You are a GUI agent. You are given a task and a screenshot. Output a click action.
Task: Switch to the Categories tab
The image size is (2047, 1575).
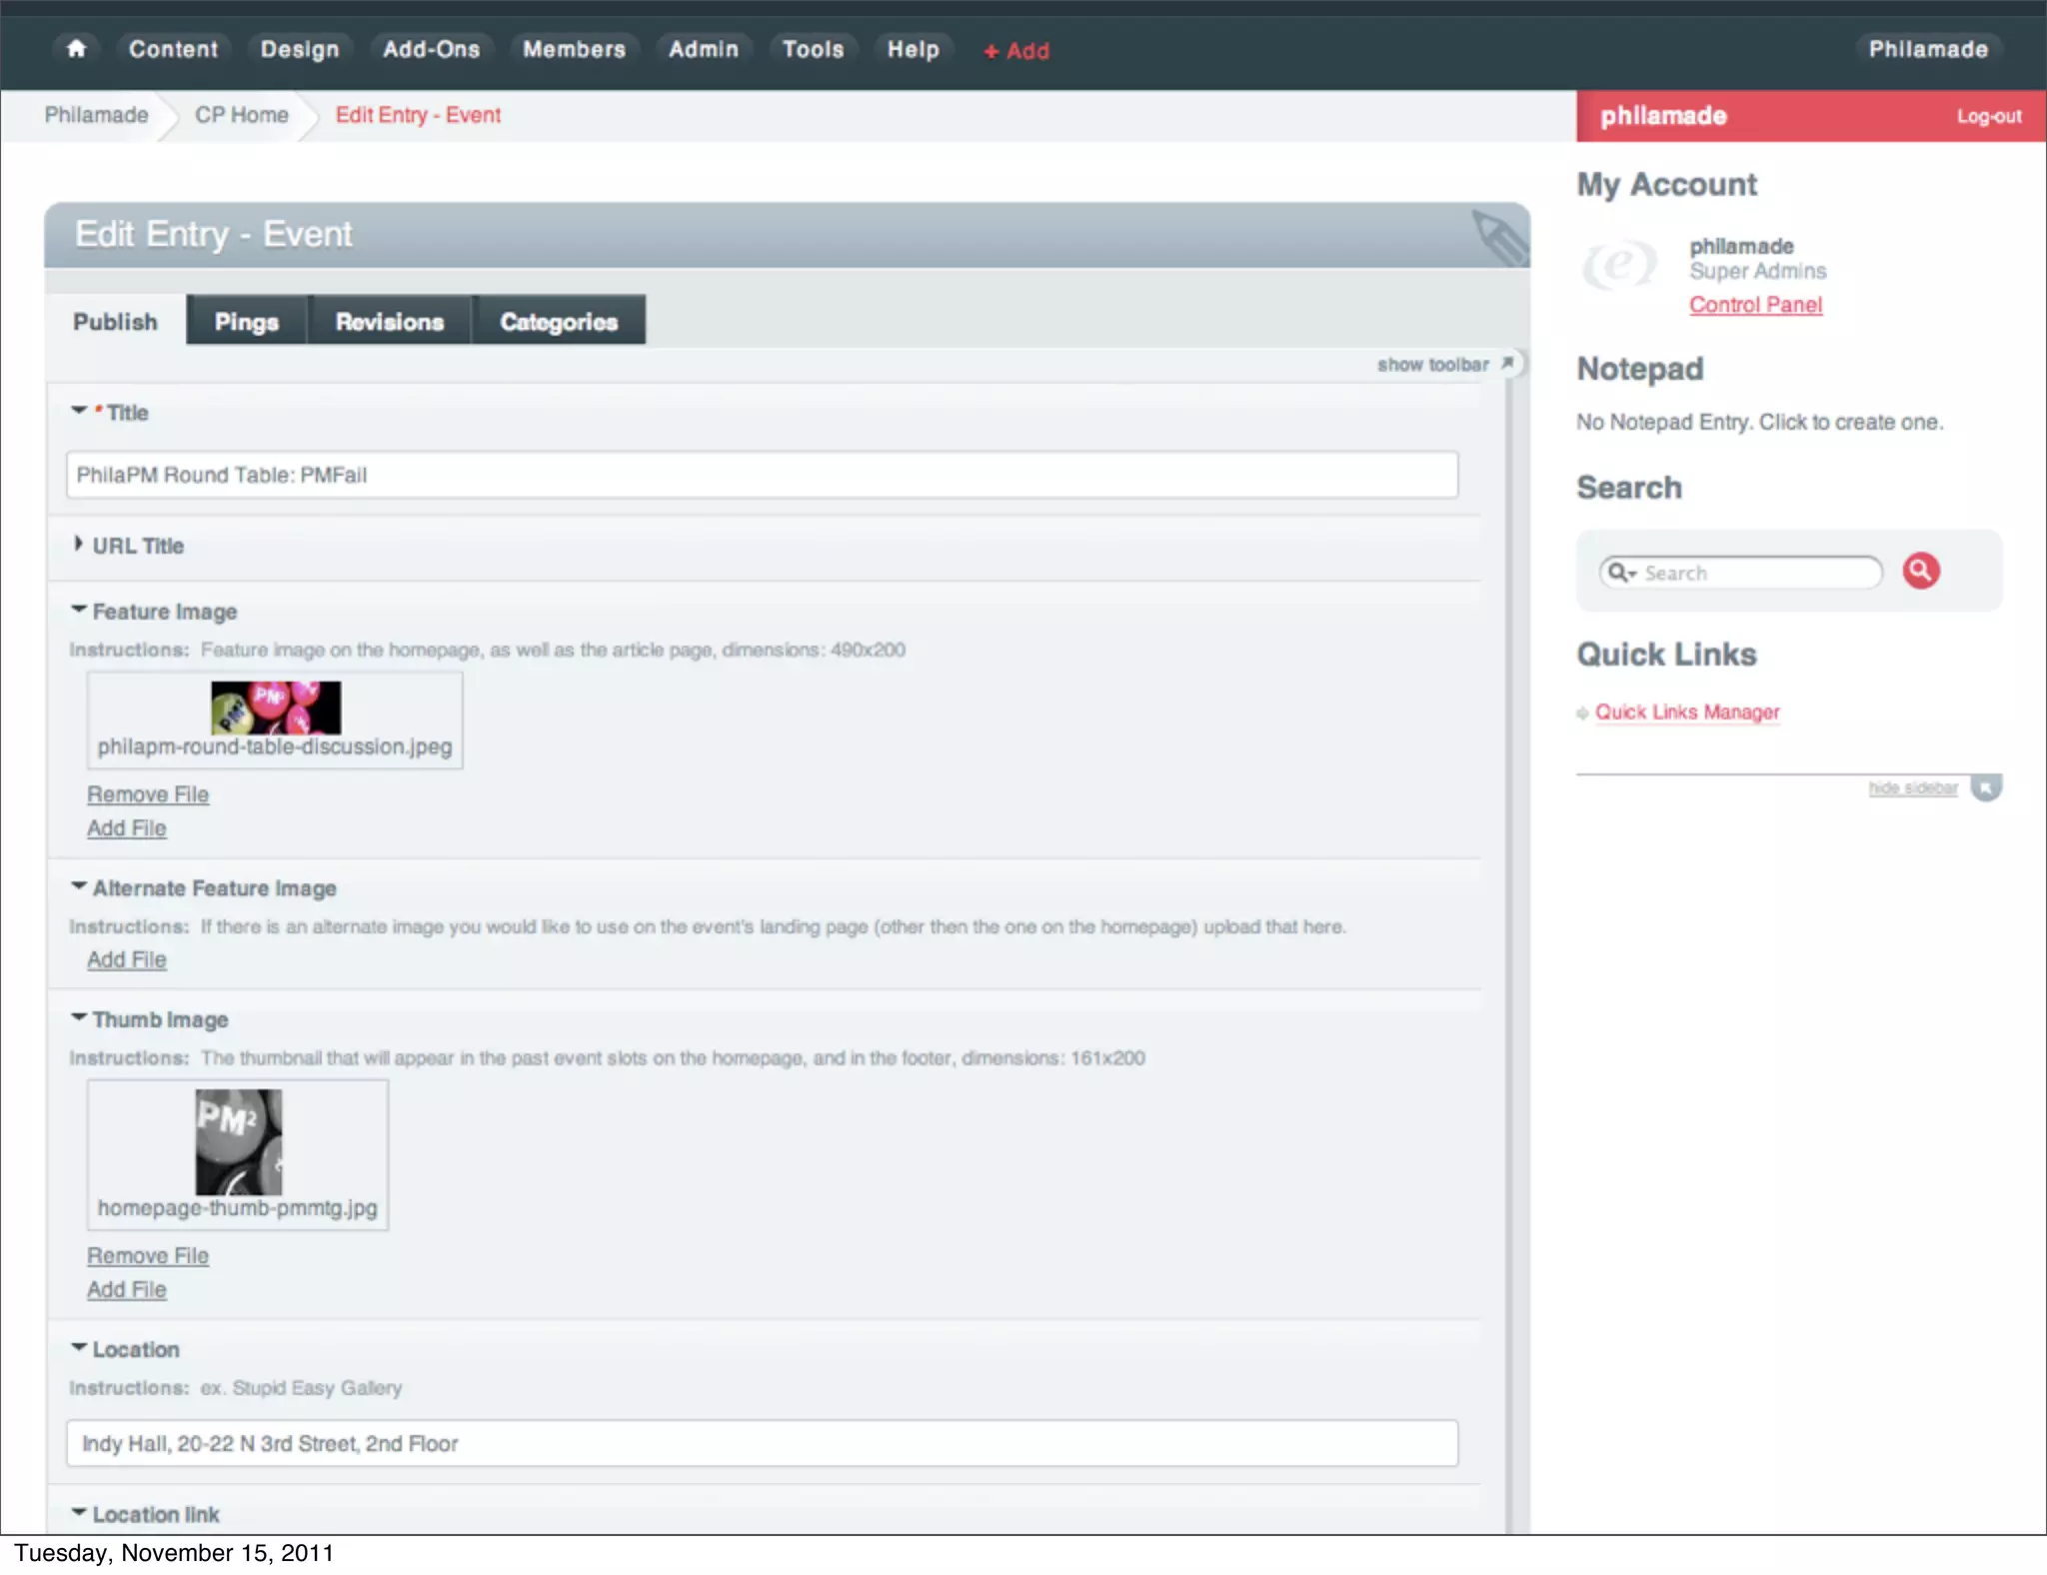pyautogui.click(x=558, y=322)
